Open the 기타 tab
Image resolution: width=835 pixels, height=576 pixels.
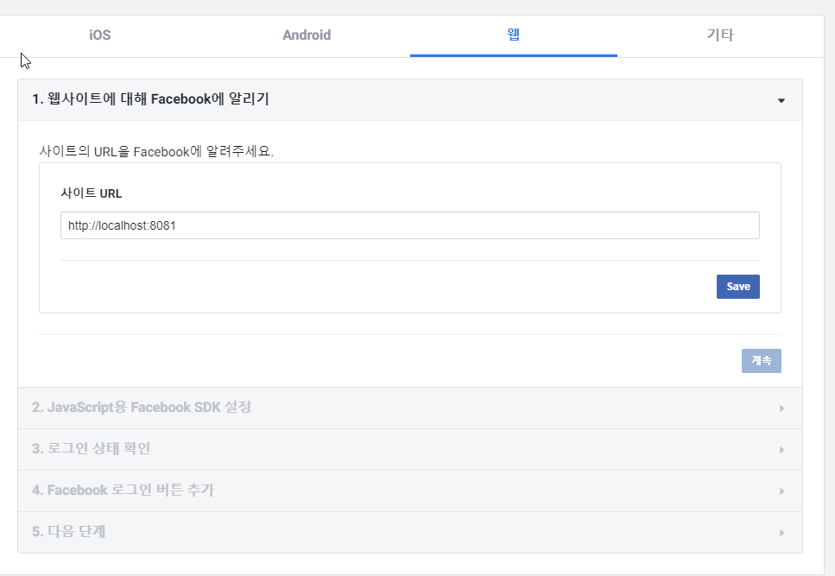[x=720, y=35]
